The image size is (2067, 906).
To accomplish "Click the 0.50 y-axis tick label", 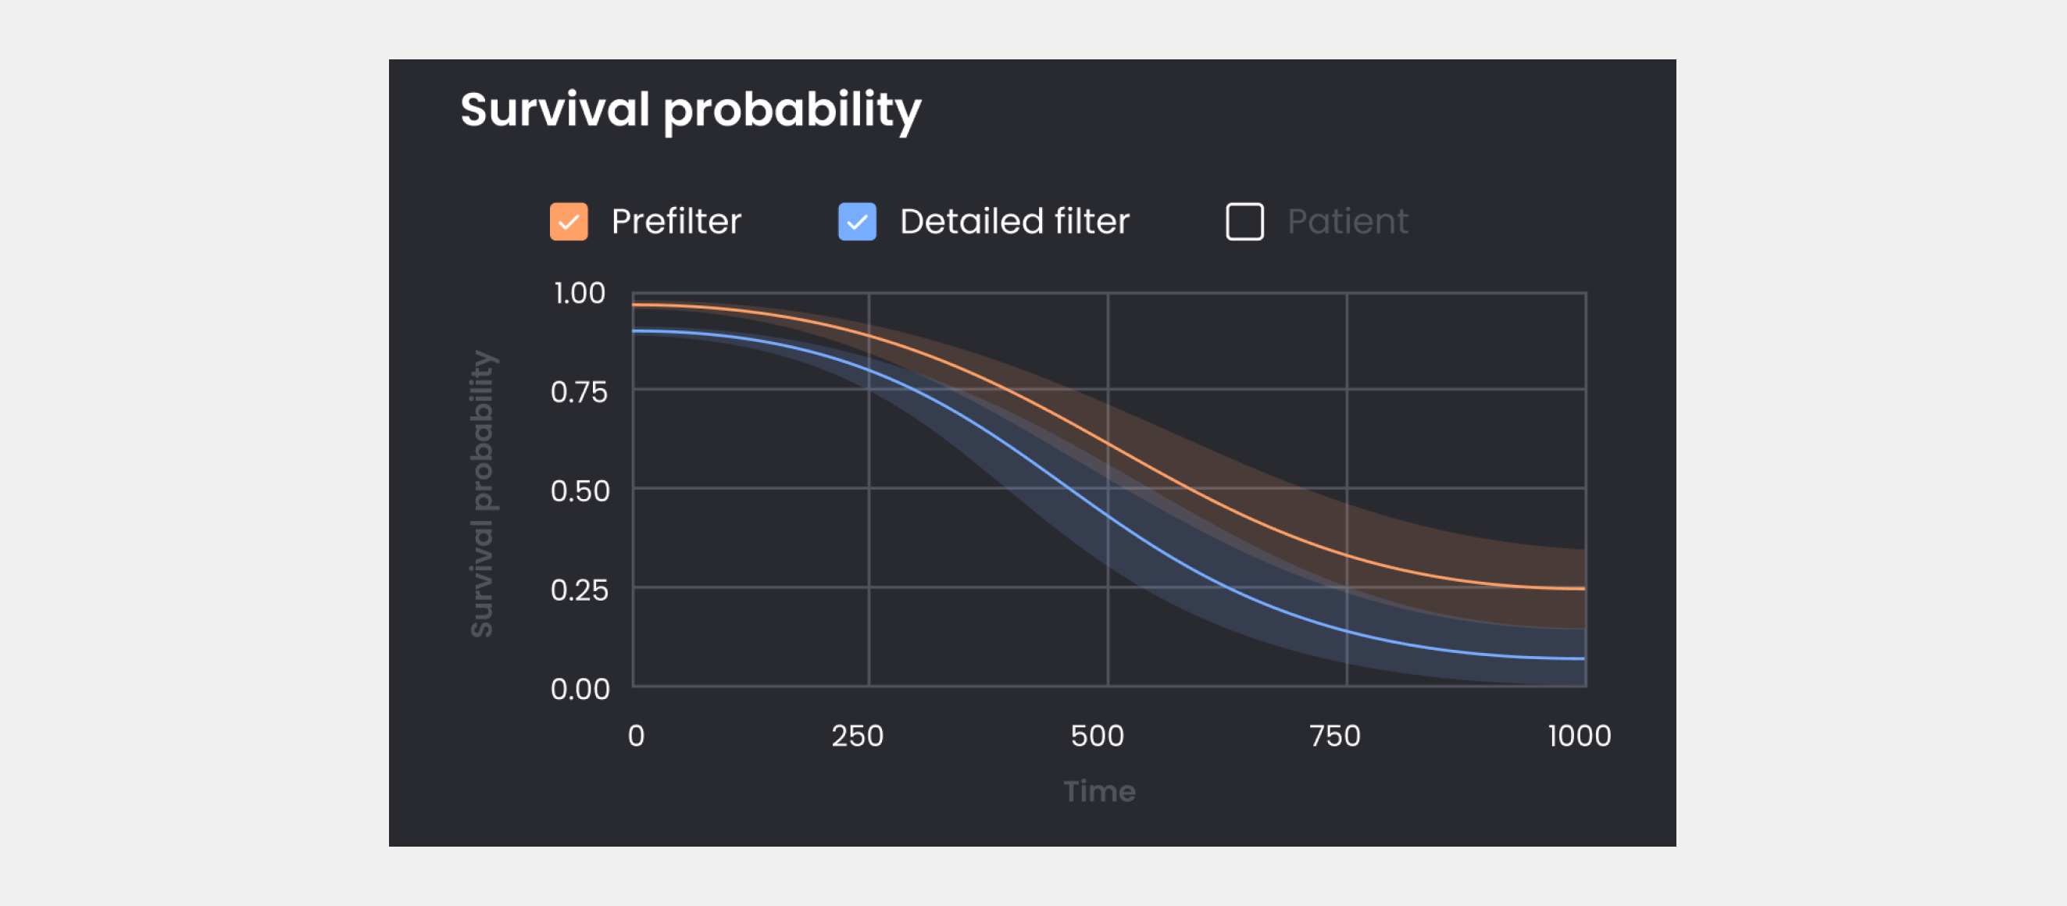I will click(x=580, y=490).
